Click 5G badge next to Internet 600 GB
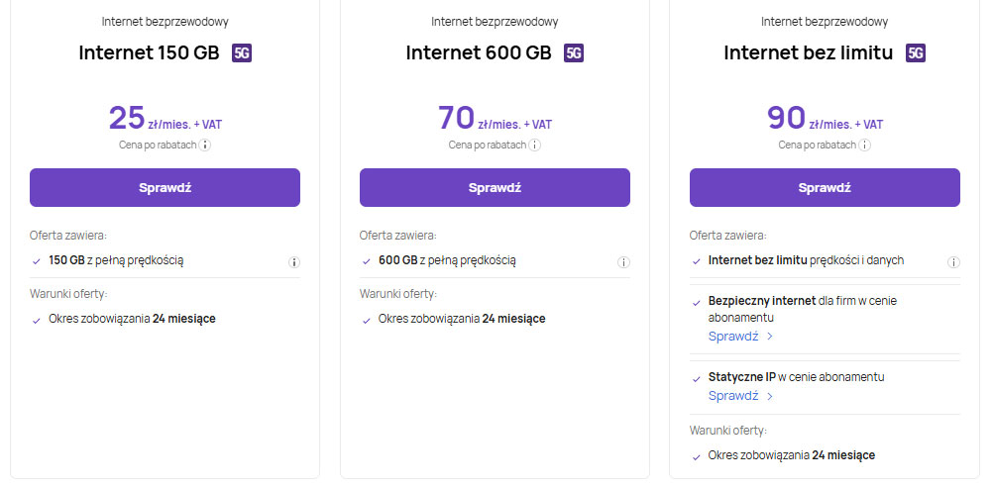 click(x=574, y=52)
